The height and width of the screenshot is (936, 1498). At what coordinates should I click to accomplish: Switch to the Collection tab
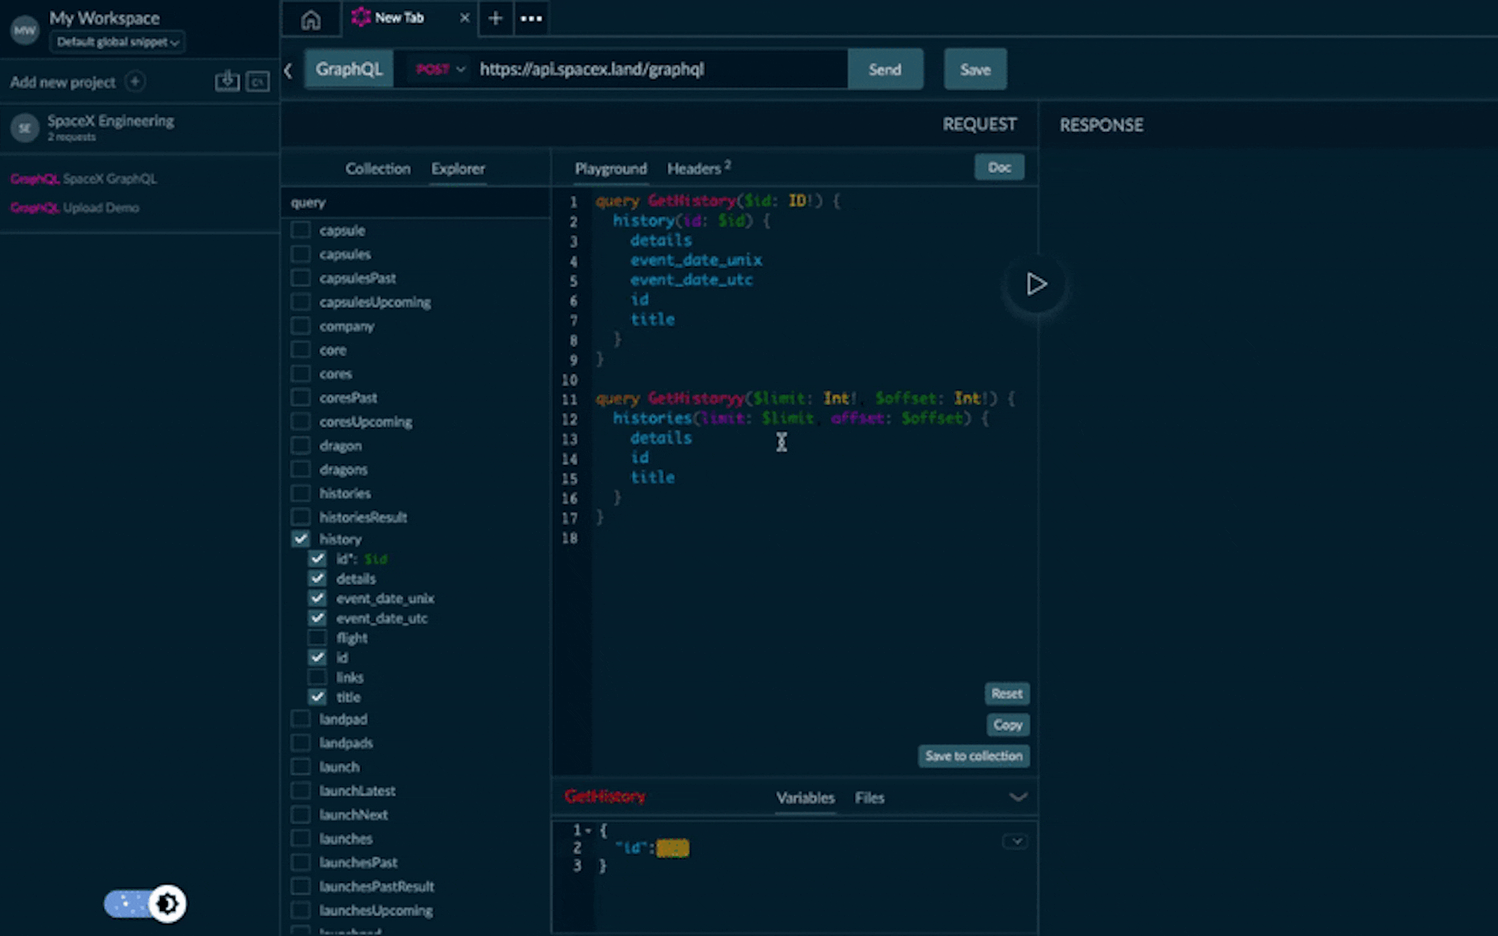point(378,168)
